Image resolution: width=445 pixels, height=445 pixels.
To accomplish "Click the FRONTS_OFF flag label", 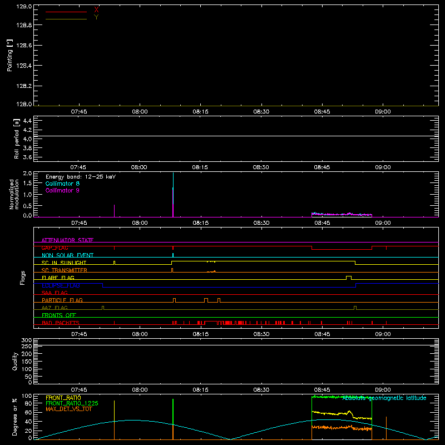I will pyautogui.click(x=59, y=315).
